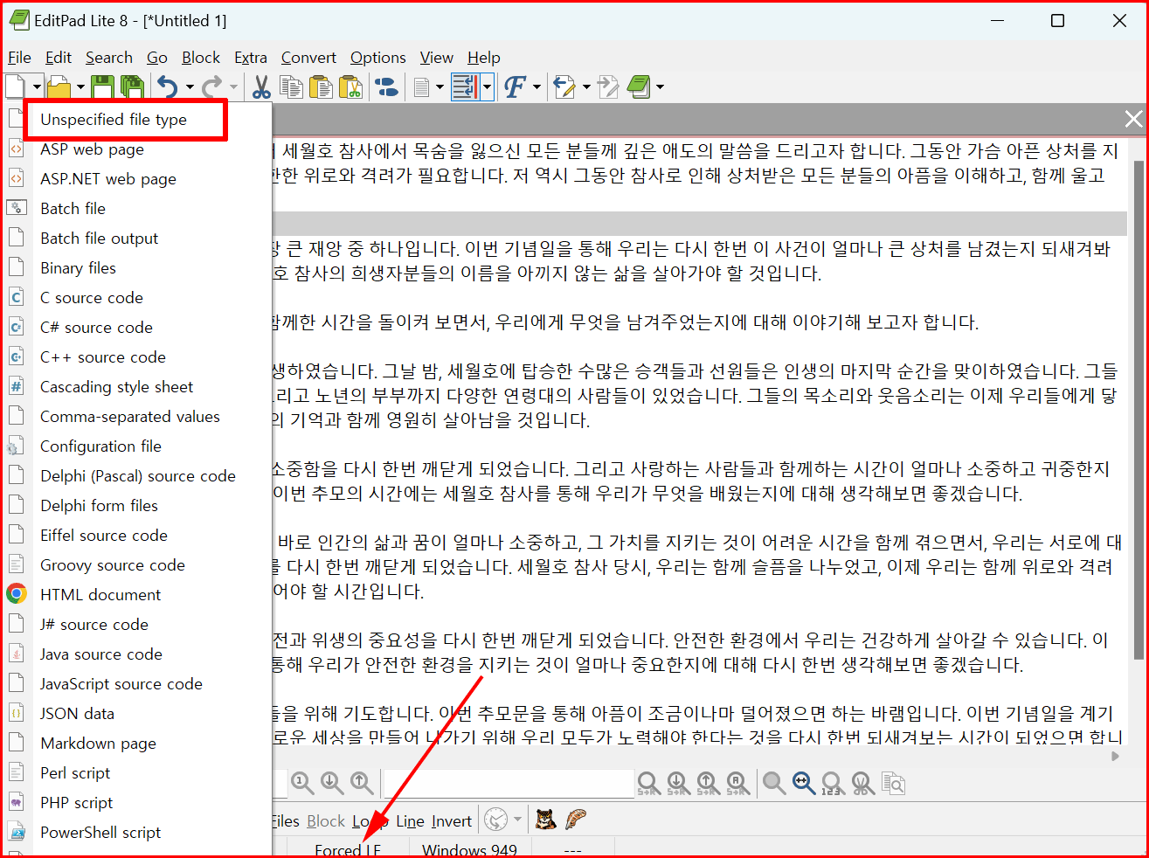This screenshot has width=1149, height=858.
Task: Close the current tab with X
Action: 1133,119
